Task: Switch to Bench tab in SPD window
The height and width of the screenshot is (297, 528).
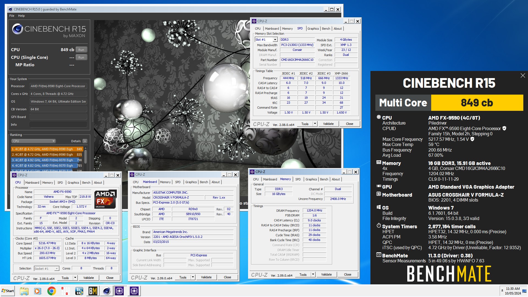Action: coord(326,29)
